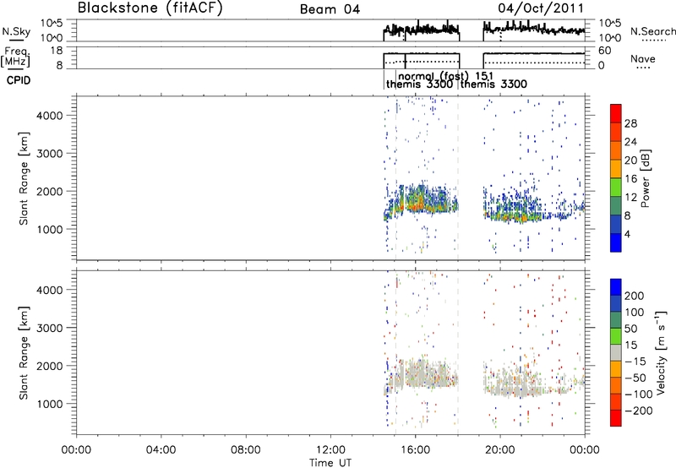Click the 1000 tick on the velocity panel axis
Image resolution: width=676 pixels, height=468 pixels.
[50, 404]
